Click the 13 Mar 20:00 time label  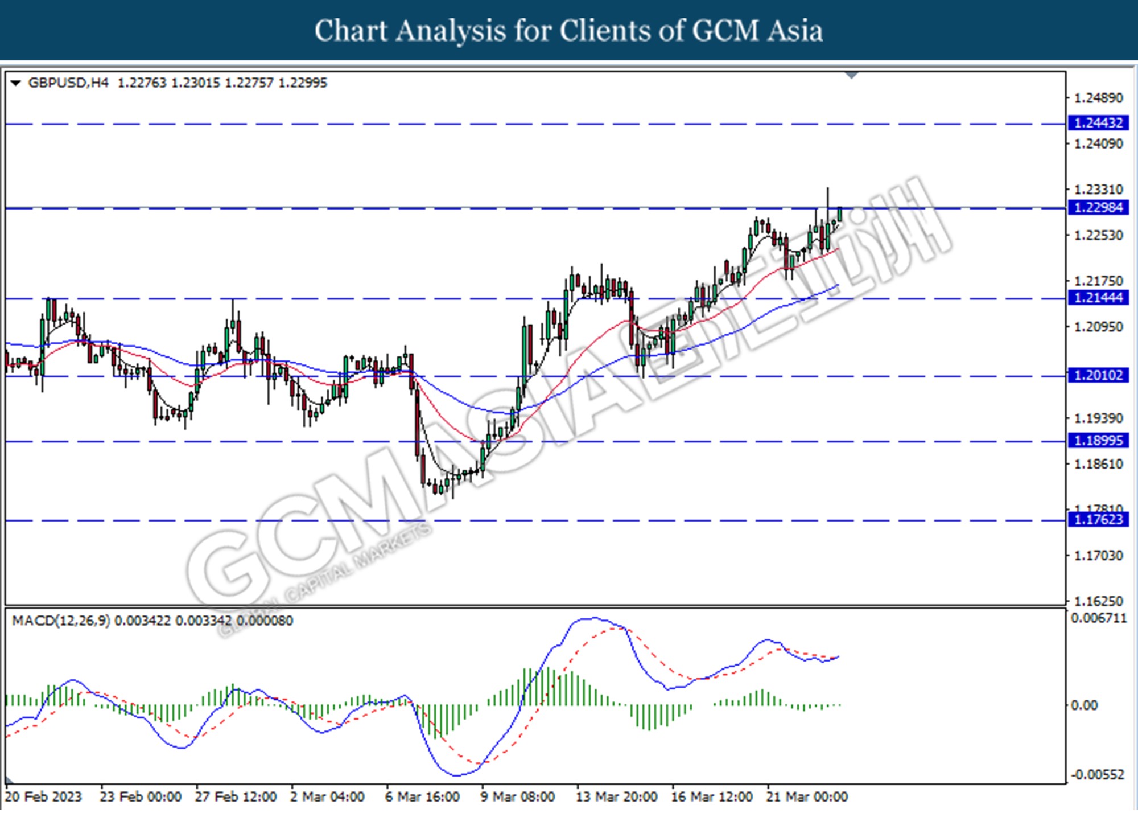616,797
